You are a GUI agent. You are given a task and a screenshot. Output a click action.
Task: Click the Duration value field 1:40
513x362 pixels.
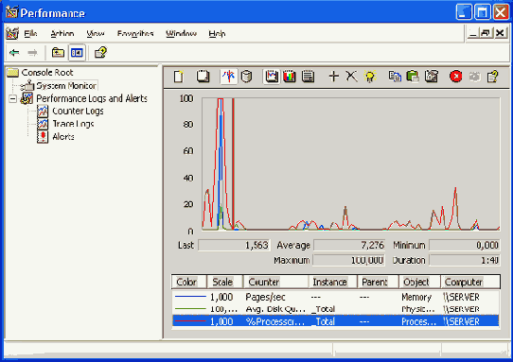[464, 260]
